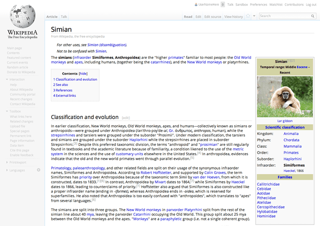Open the Lar gibbon caption link
Screen dimensions: 320x226
pos(285,121)
